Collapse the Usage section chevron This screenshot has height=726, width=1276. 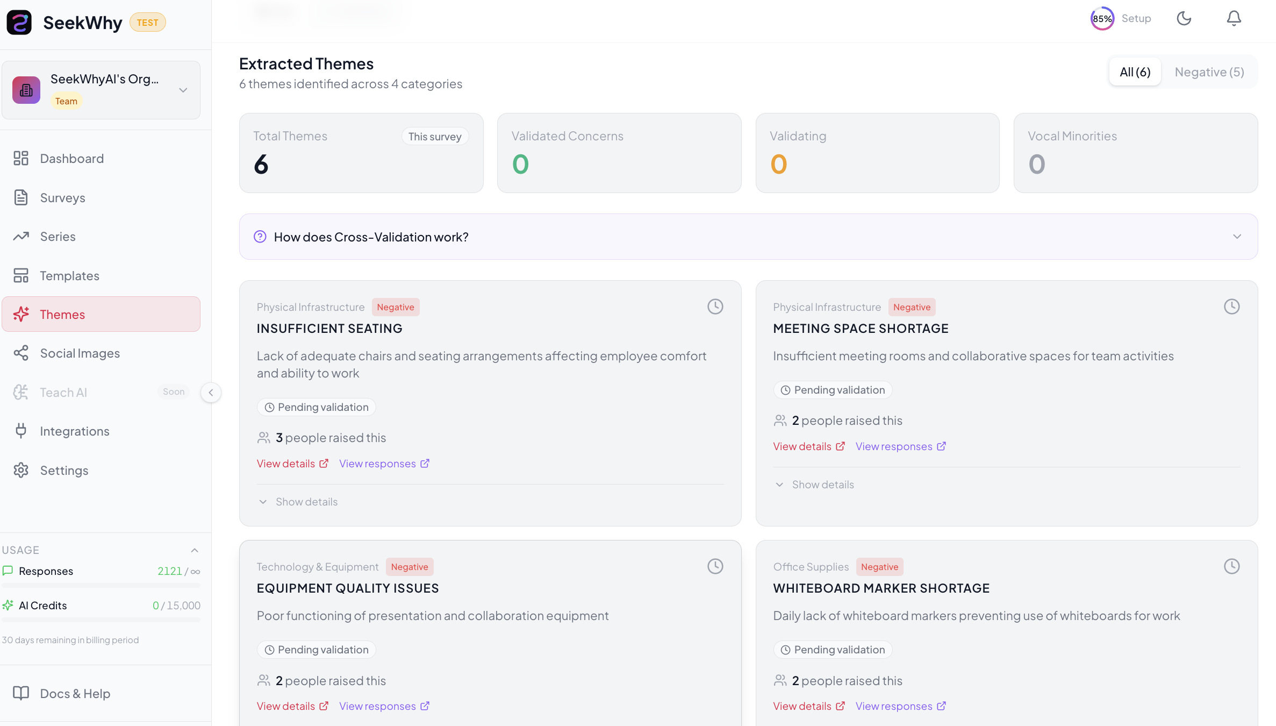pyautogui.click(x=195, y=550)
